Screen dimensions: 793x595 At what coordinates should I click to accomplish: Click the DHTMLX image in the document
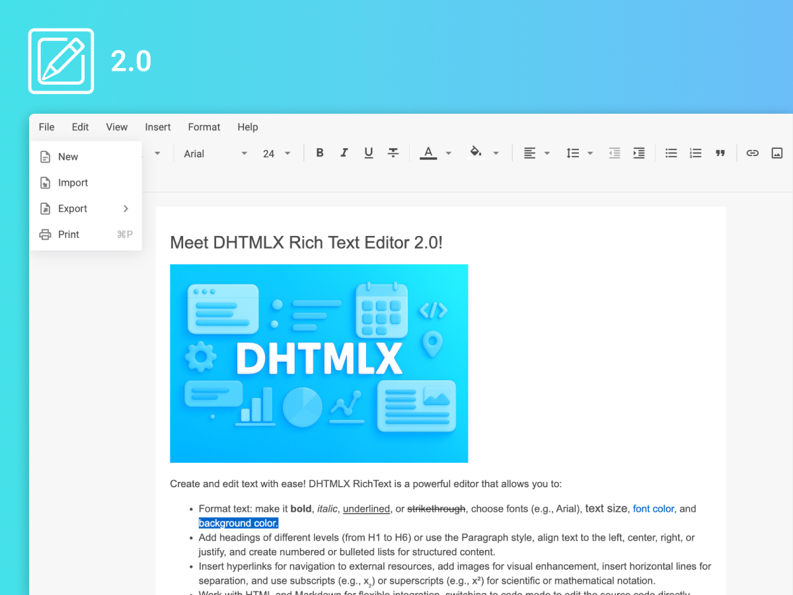[319, 364]
